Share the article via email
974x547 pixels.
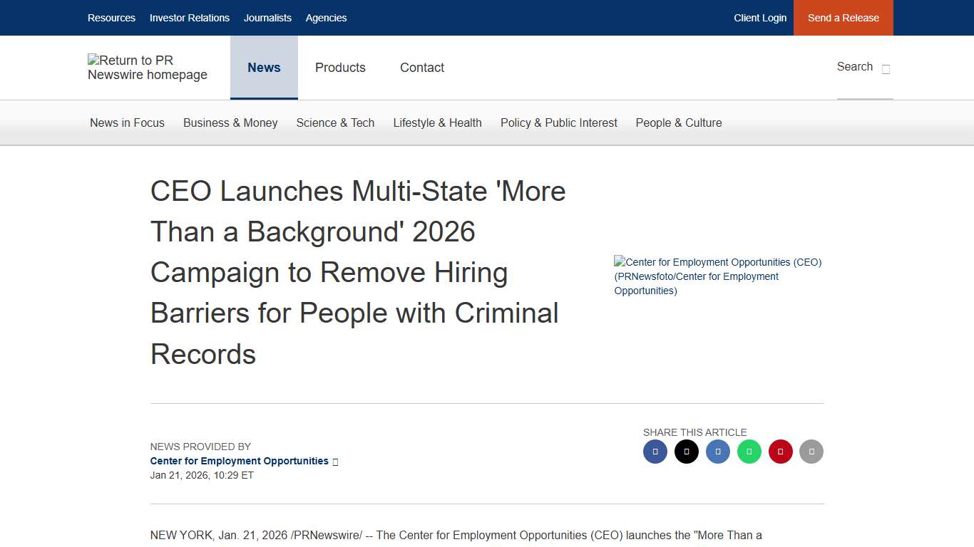(811, 452)
